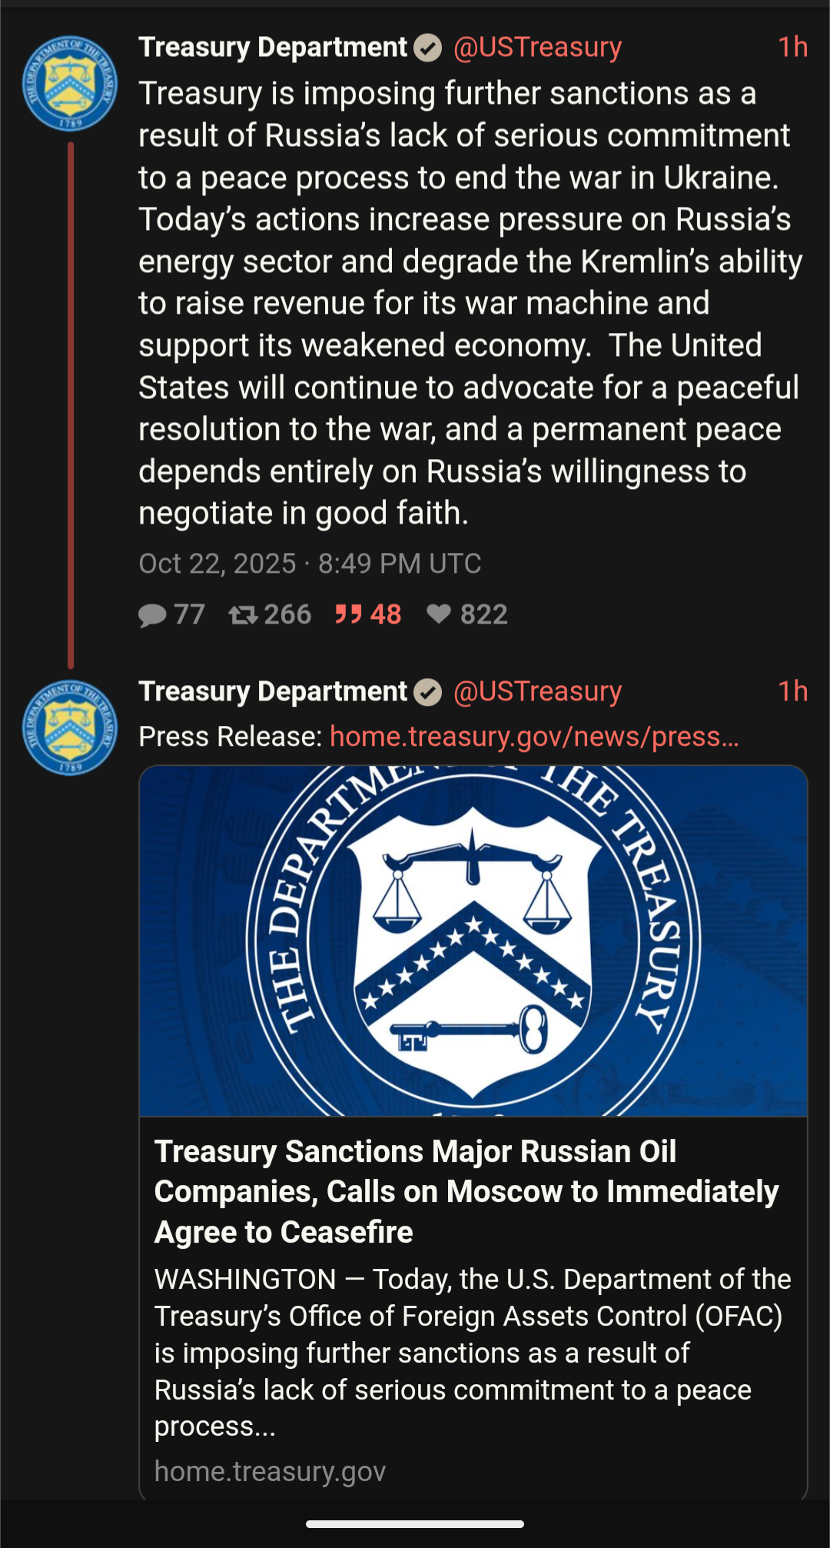
Task: Click the verified badge on the sanctions post
Action: 428,48
